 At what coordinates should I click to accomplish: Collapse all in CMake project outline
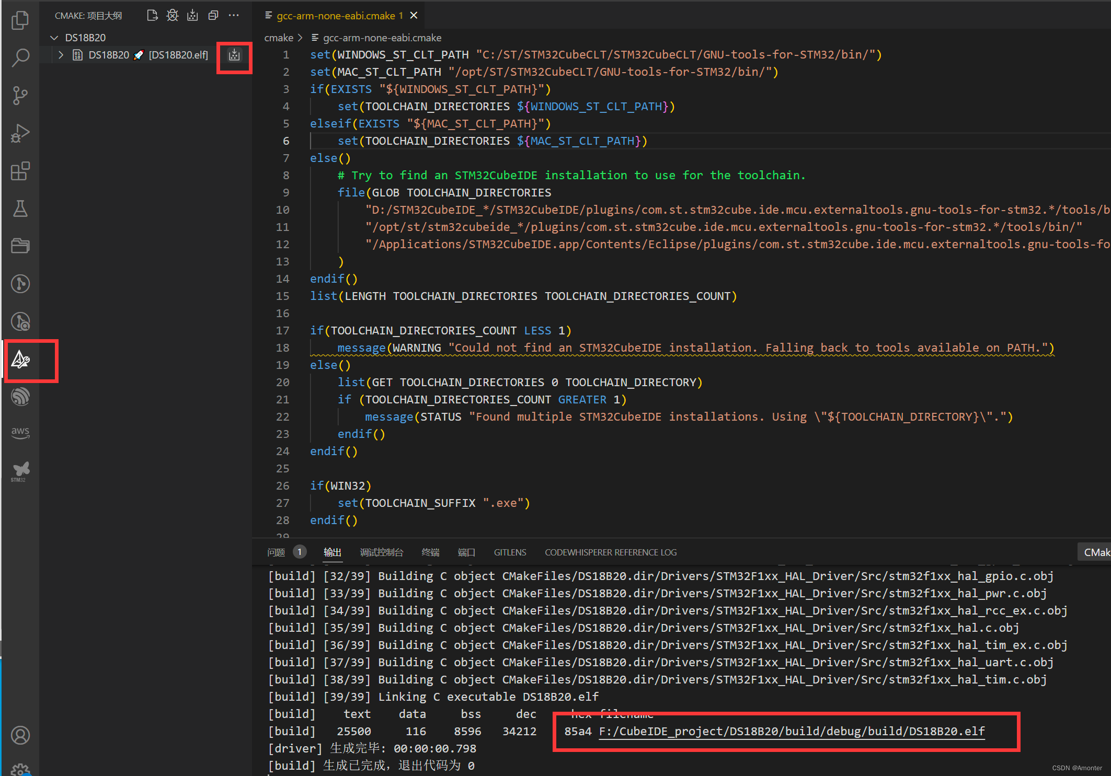(x=213, y=16)
